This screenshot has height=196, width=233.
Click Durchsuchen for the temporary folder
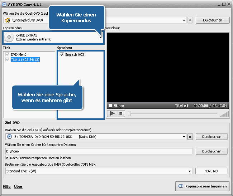(211, 151)
